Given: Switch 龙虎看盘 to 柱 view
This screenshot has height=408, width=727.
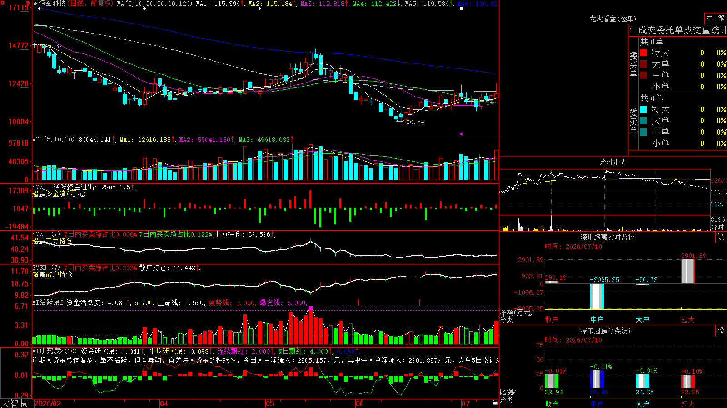Looking at the screenshot, I should pyautogui.click(x=710, y=19).
